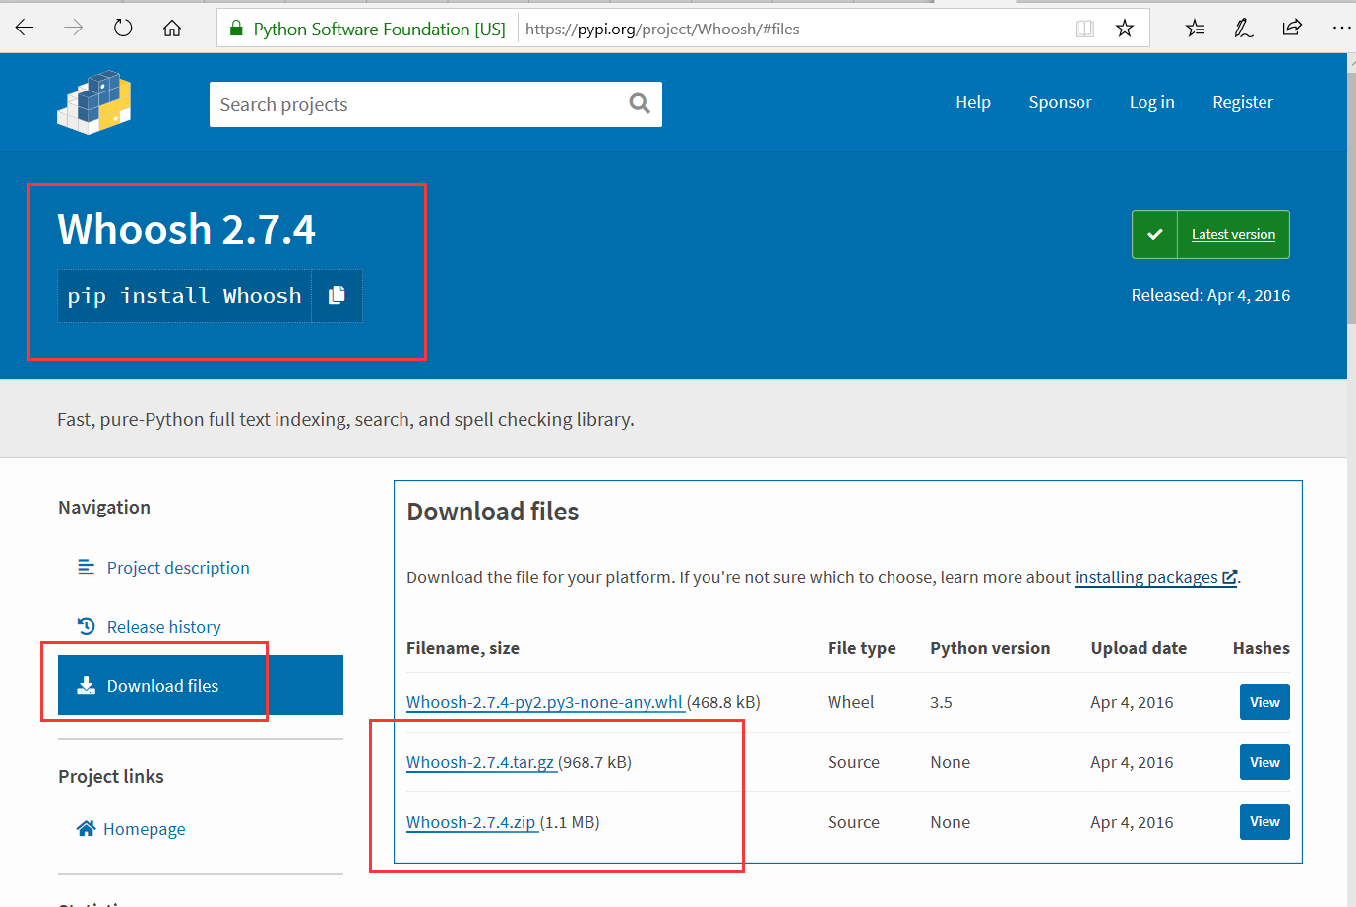This screenshot has height=907, width=1356.
Task: Click the Project description list icon
Action: pyautogui.click(x=86, y=568)
